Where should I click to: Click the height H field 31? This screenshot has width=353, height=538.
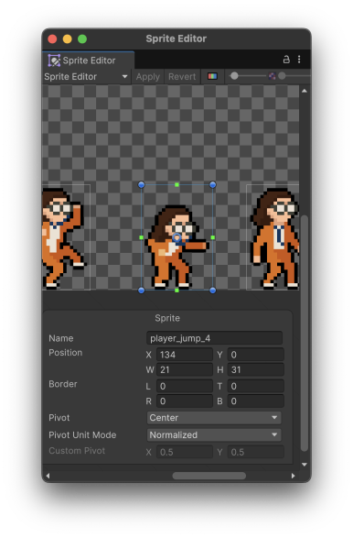click(x=255, y=370)
